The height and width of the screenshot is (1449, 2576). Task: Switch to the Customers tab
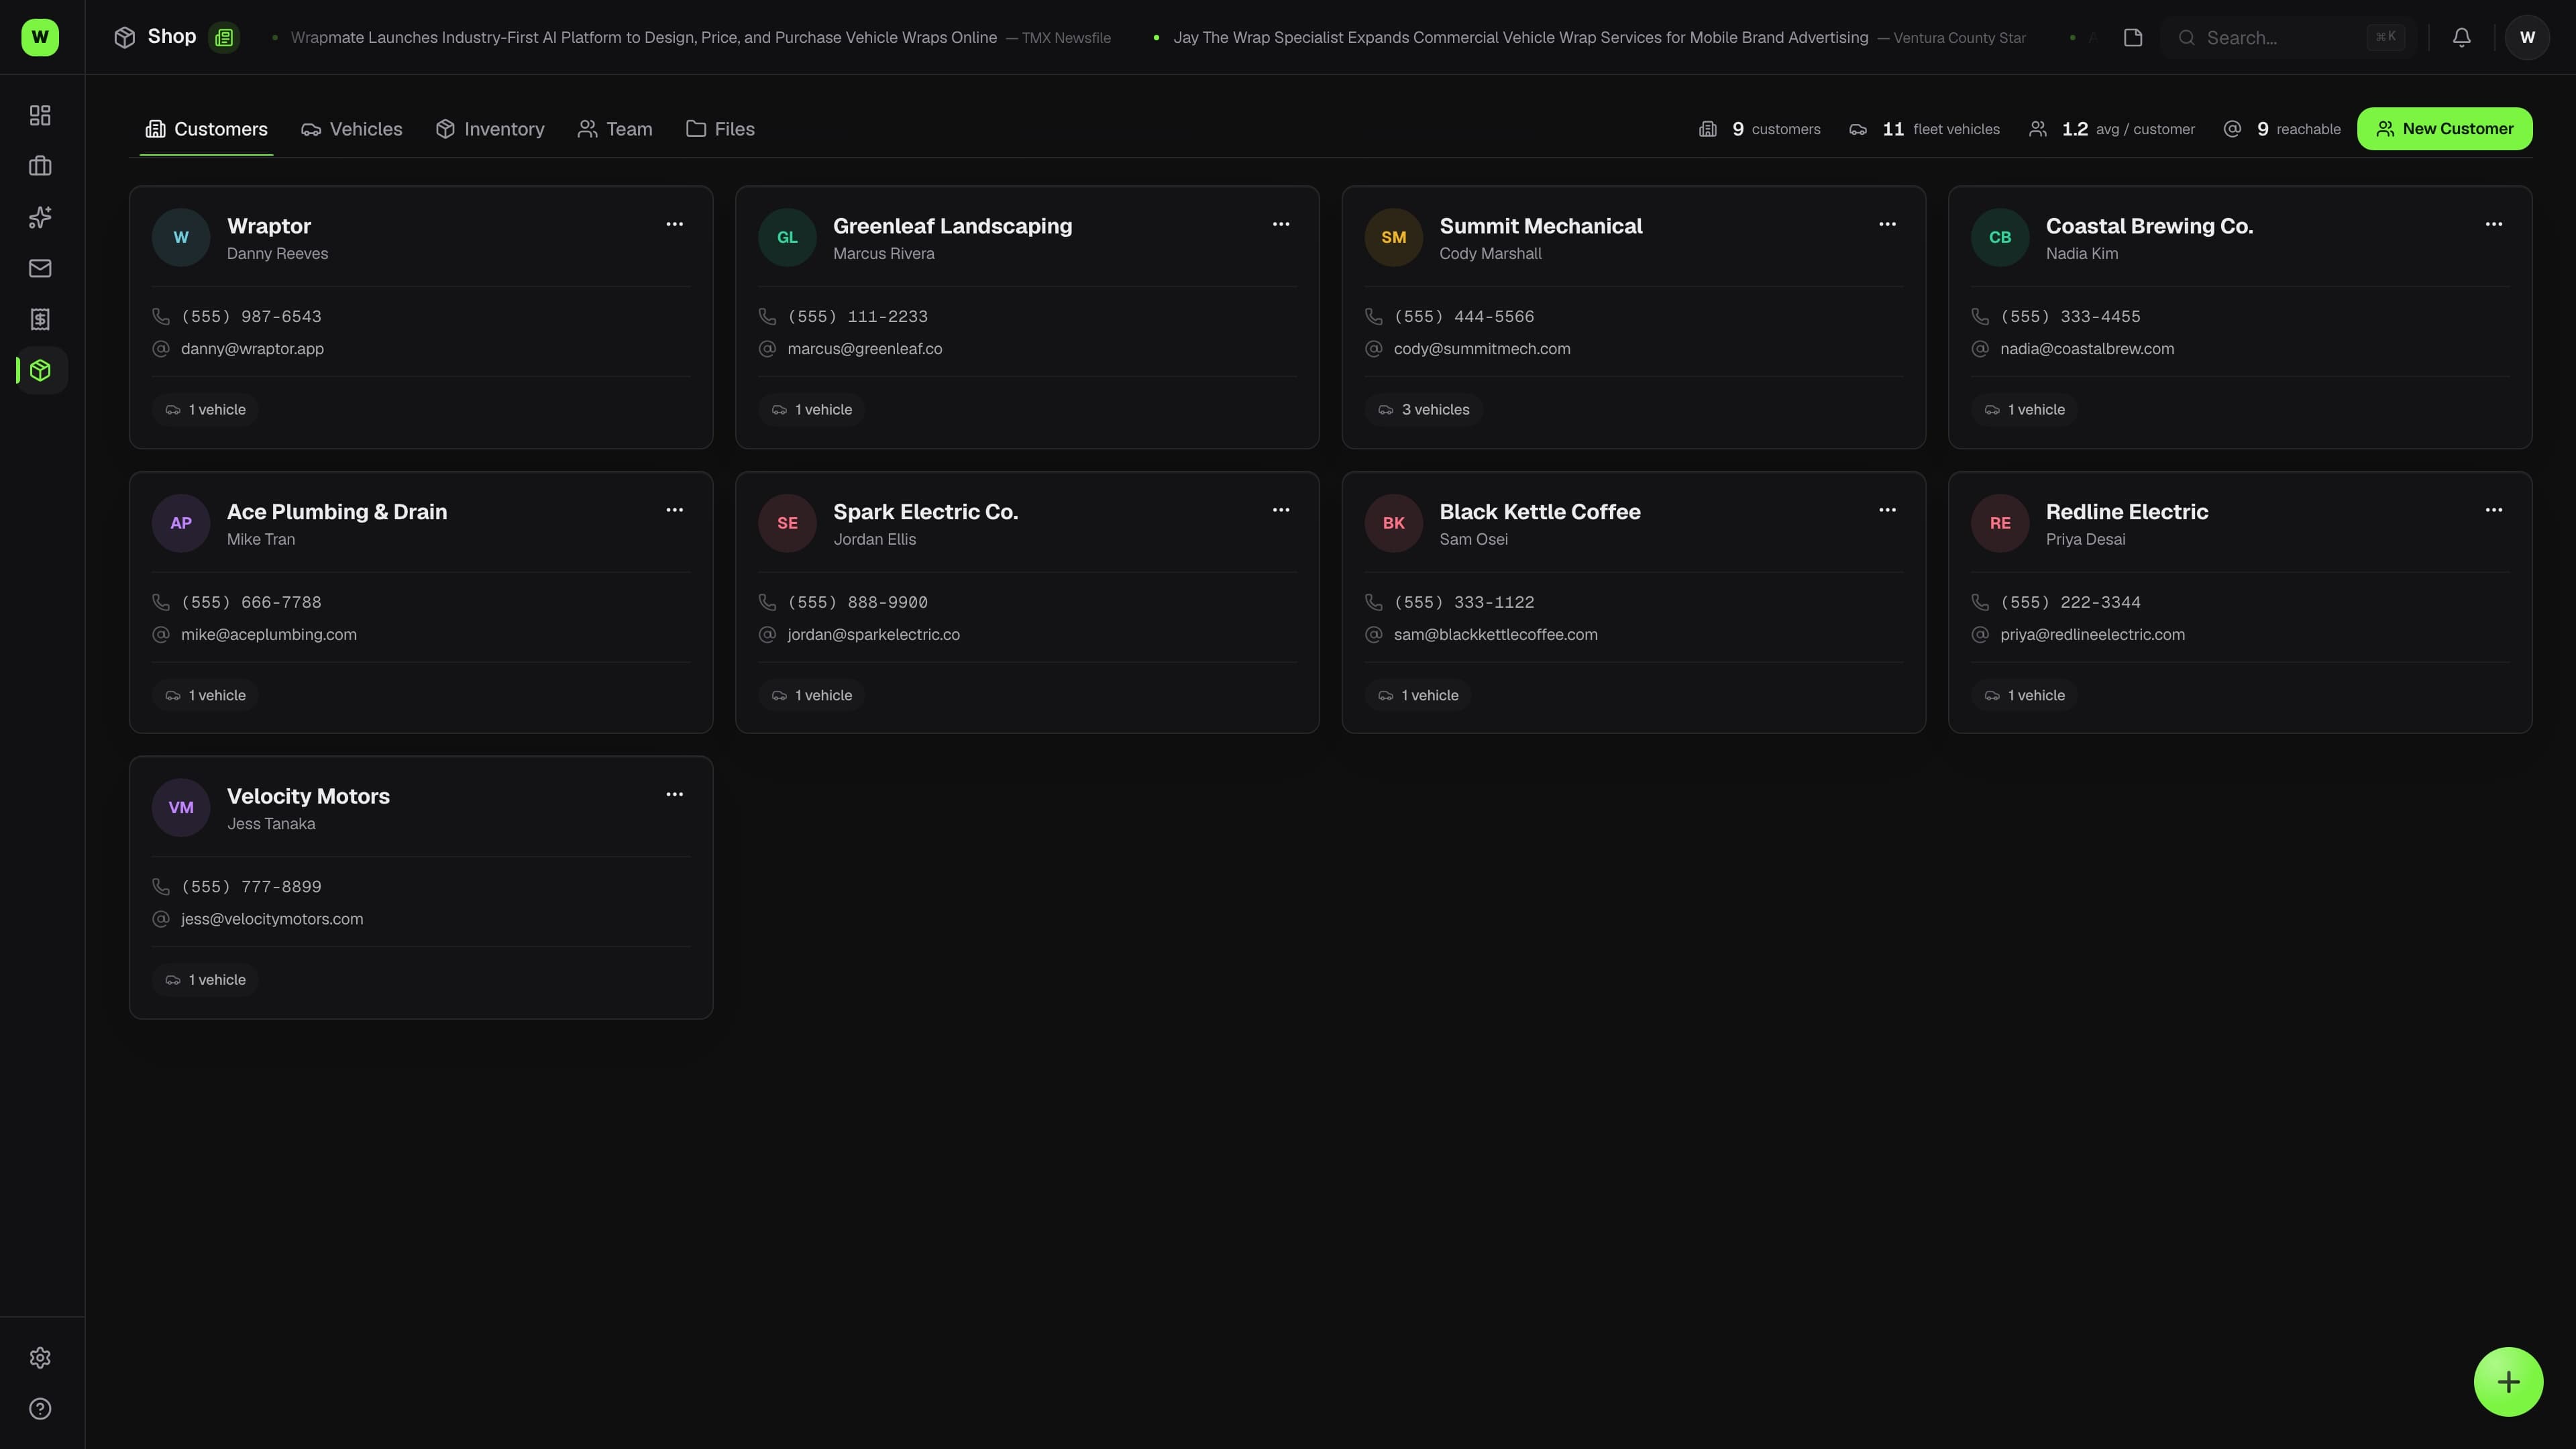pyautogui.click(x=206, y=129)
